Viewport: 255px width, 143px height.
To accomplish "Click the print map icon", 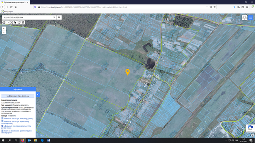I will tap(4, 22).
